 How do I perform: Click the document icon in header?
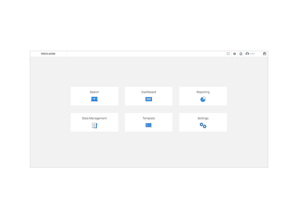click(x=241, y=54)
